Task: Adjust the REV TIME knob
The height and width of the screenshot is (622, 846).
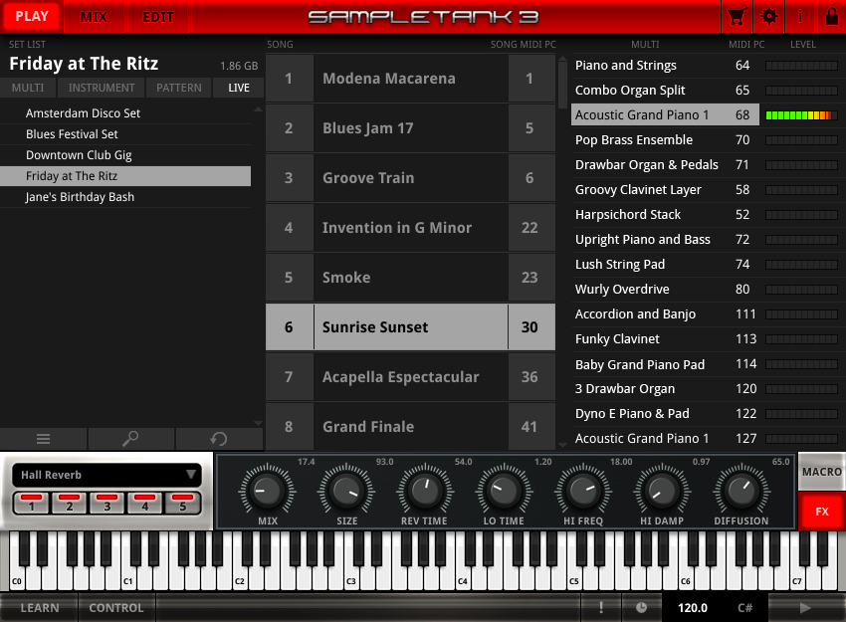Action: [425, 491]
